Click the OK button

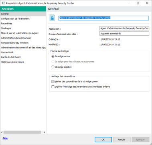(x=103, y=139)
